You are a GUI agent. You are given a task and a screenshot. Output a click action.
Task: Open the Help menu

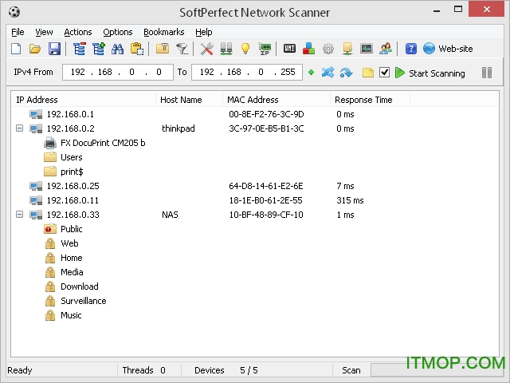tap(204, 32)
